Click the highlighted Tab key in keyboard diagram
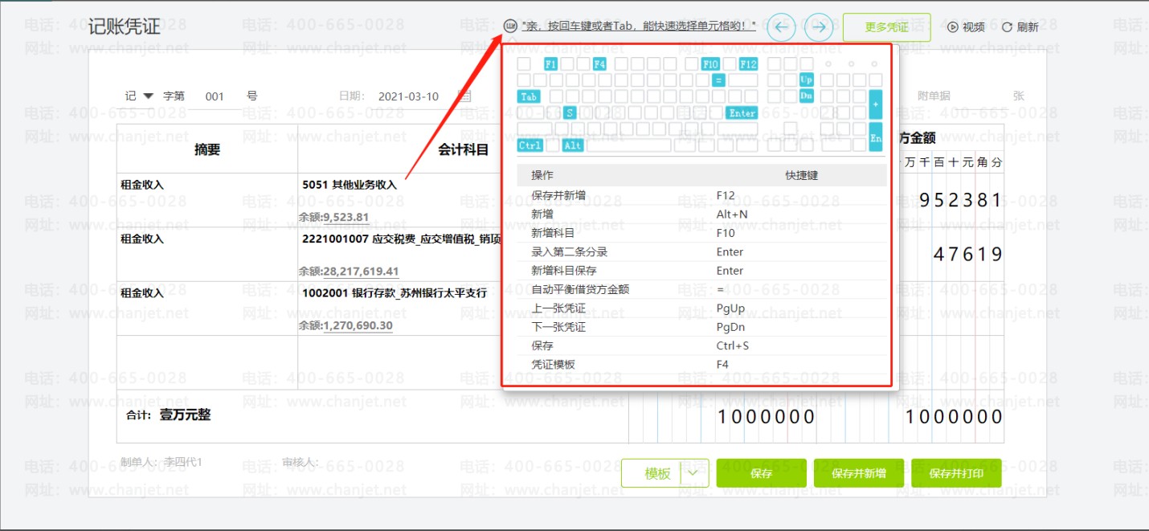Image resolution: width=1149 pixels, height=531 pixels. tap(528, 96)
